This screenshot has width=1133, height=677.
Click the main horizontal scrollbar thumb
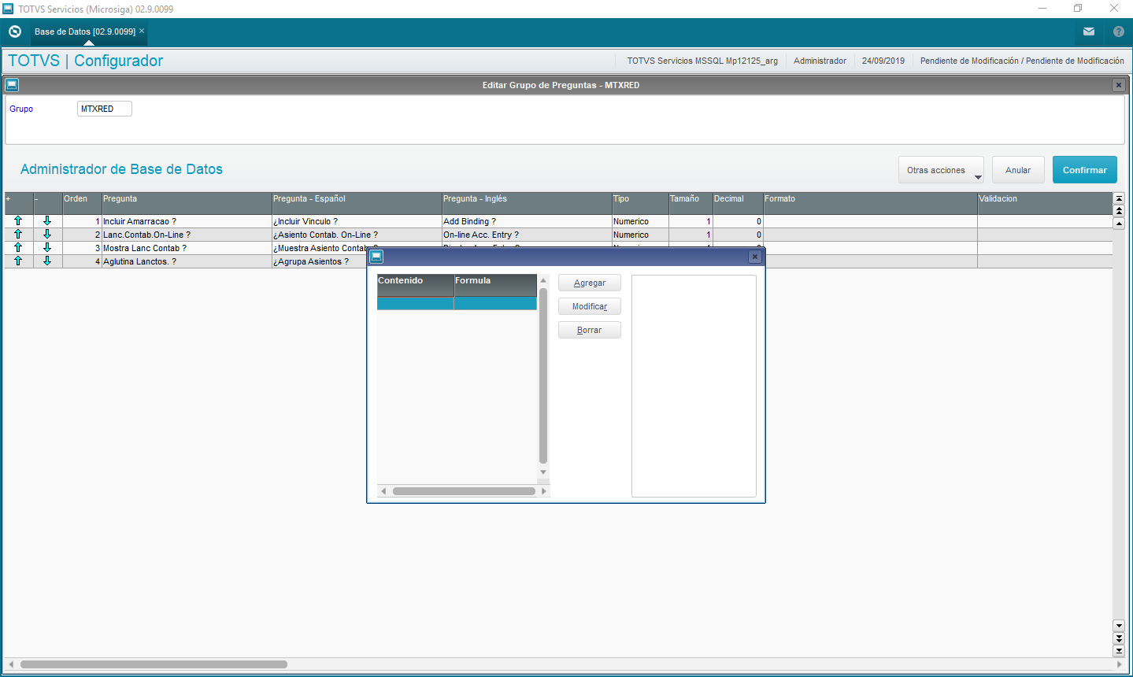[x=154, y=664]
